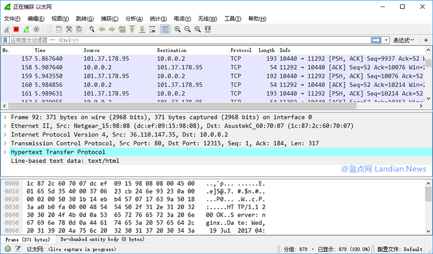Click the close capture file icon
This screenshot has height=254, width=433.
pyautogui.click(x=69, y=29)
